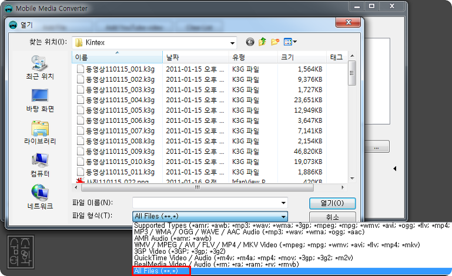Screen dimensions: 452x276
Task: Open Libraries (라이브러리) shortcut
Action: (40, 133)
